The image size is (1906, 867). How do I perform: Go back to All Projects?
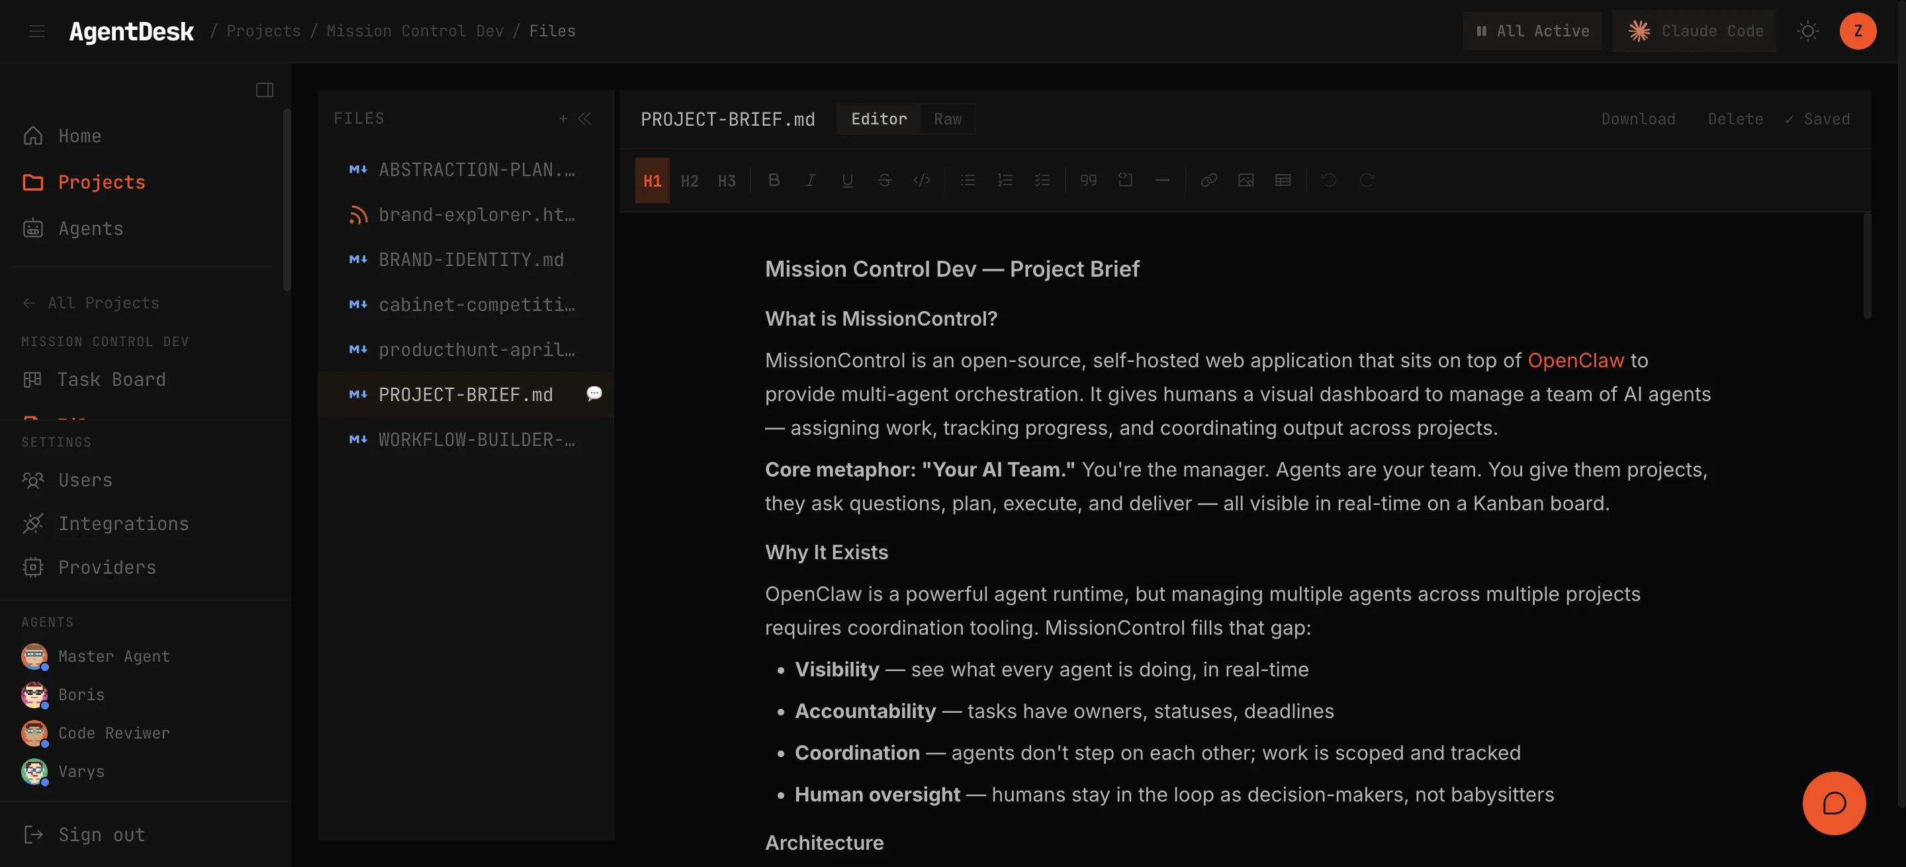[x=91, y=302]
